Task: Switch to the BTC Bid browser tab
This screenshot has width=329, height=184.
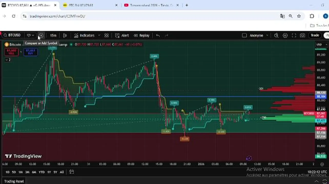Action: pyautogui.click(x=90, y=5)
